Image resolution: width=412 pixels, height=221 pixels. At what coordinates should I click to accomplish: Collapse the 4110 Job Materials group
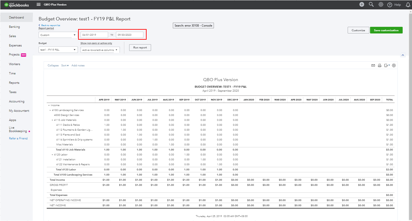[x=53, y=120]
